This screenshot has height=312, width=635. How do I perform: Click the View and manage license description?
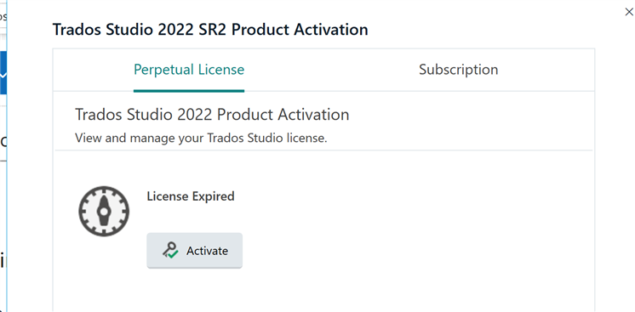(x=201, y=138)
